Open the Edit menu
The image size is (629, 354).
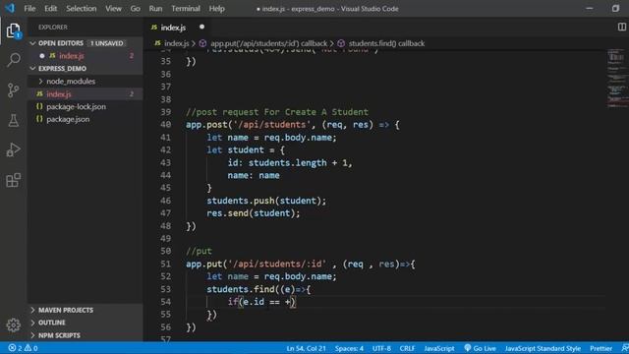point(50,9)
